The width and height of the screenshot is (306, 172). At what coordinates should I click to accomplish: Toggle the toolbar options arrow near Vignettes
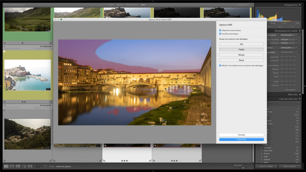click(x=252, y=166)
